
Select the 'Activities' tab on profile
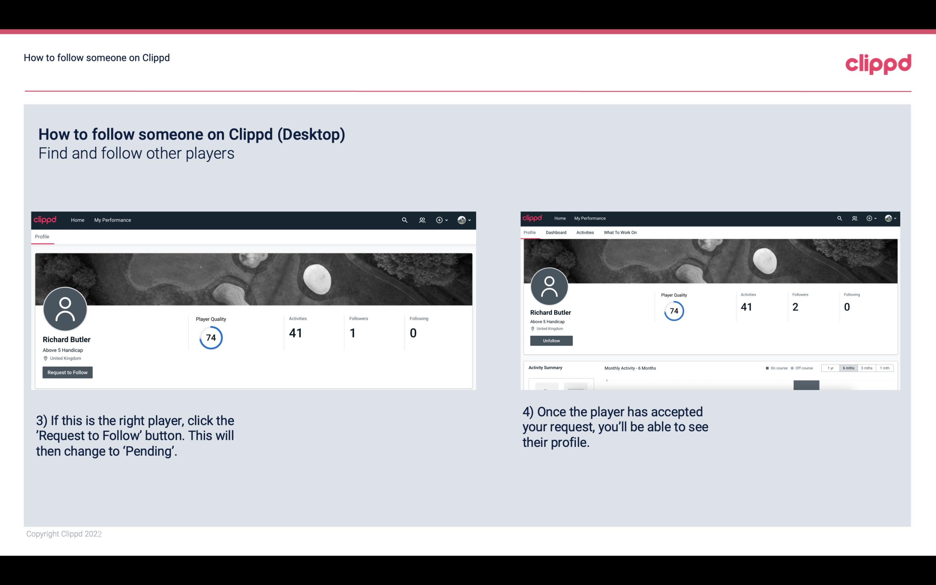click(x=584, y=233)
